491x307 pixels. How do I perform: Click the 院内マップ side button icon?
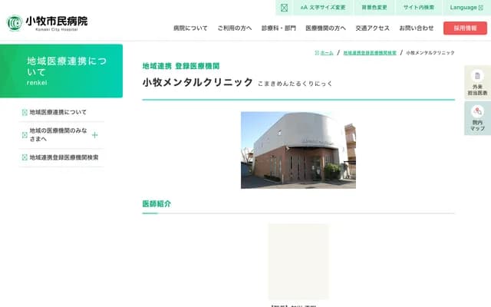pyautogui.click(x=477, y=111)
